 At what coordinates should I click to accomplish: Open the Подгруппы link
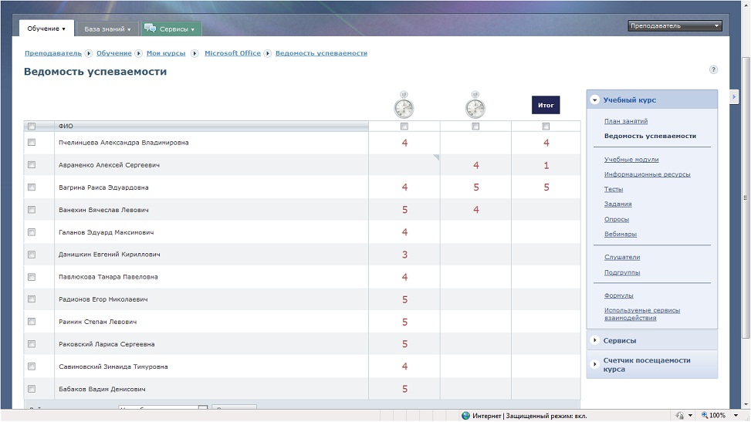pos(621,272)
